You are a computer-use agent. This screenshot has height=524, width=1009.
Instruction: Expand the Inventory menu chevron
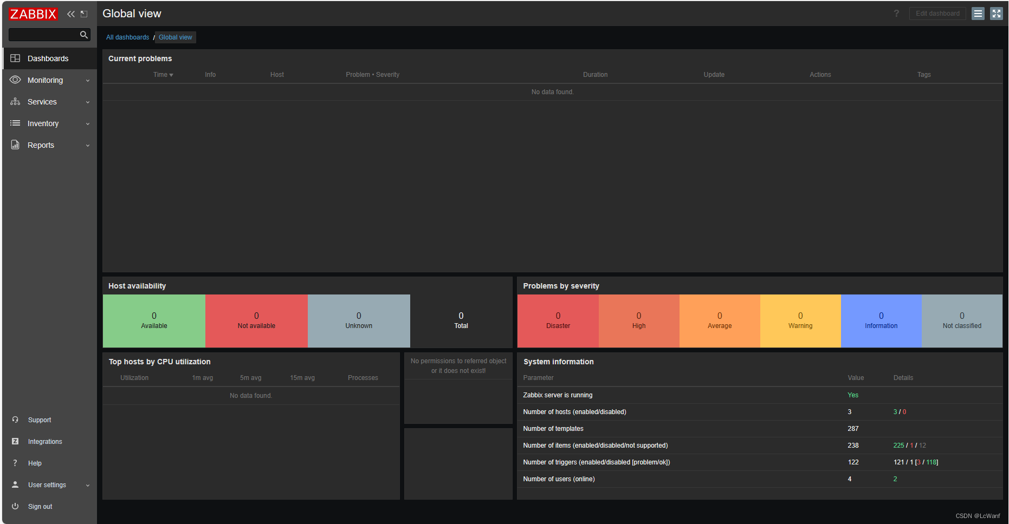pyautogui.click(x=88, y=123)
